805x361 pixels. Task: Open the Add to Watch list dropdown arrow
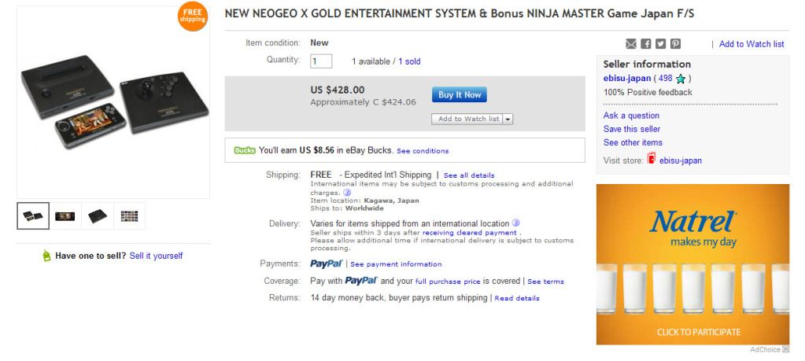point(508,119)
